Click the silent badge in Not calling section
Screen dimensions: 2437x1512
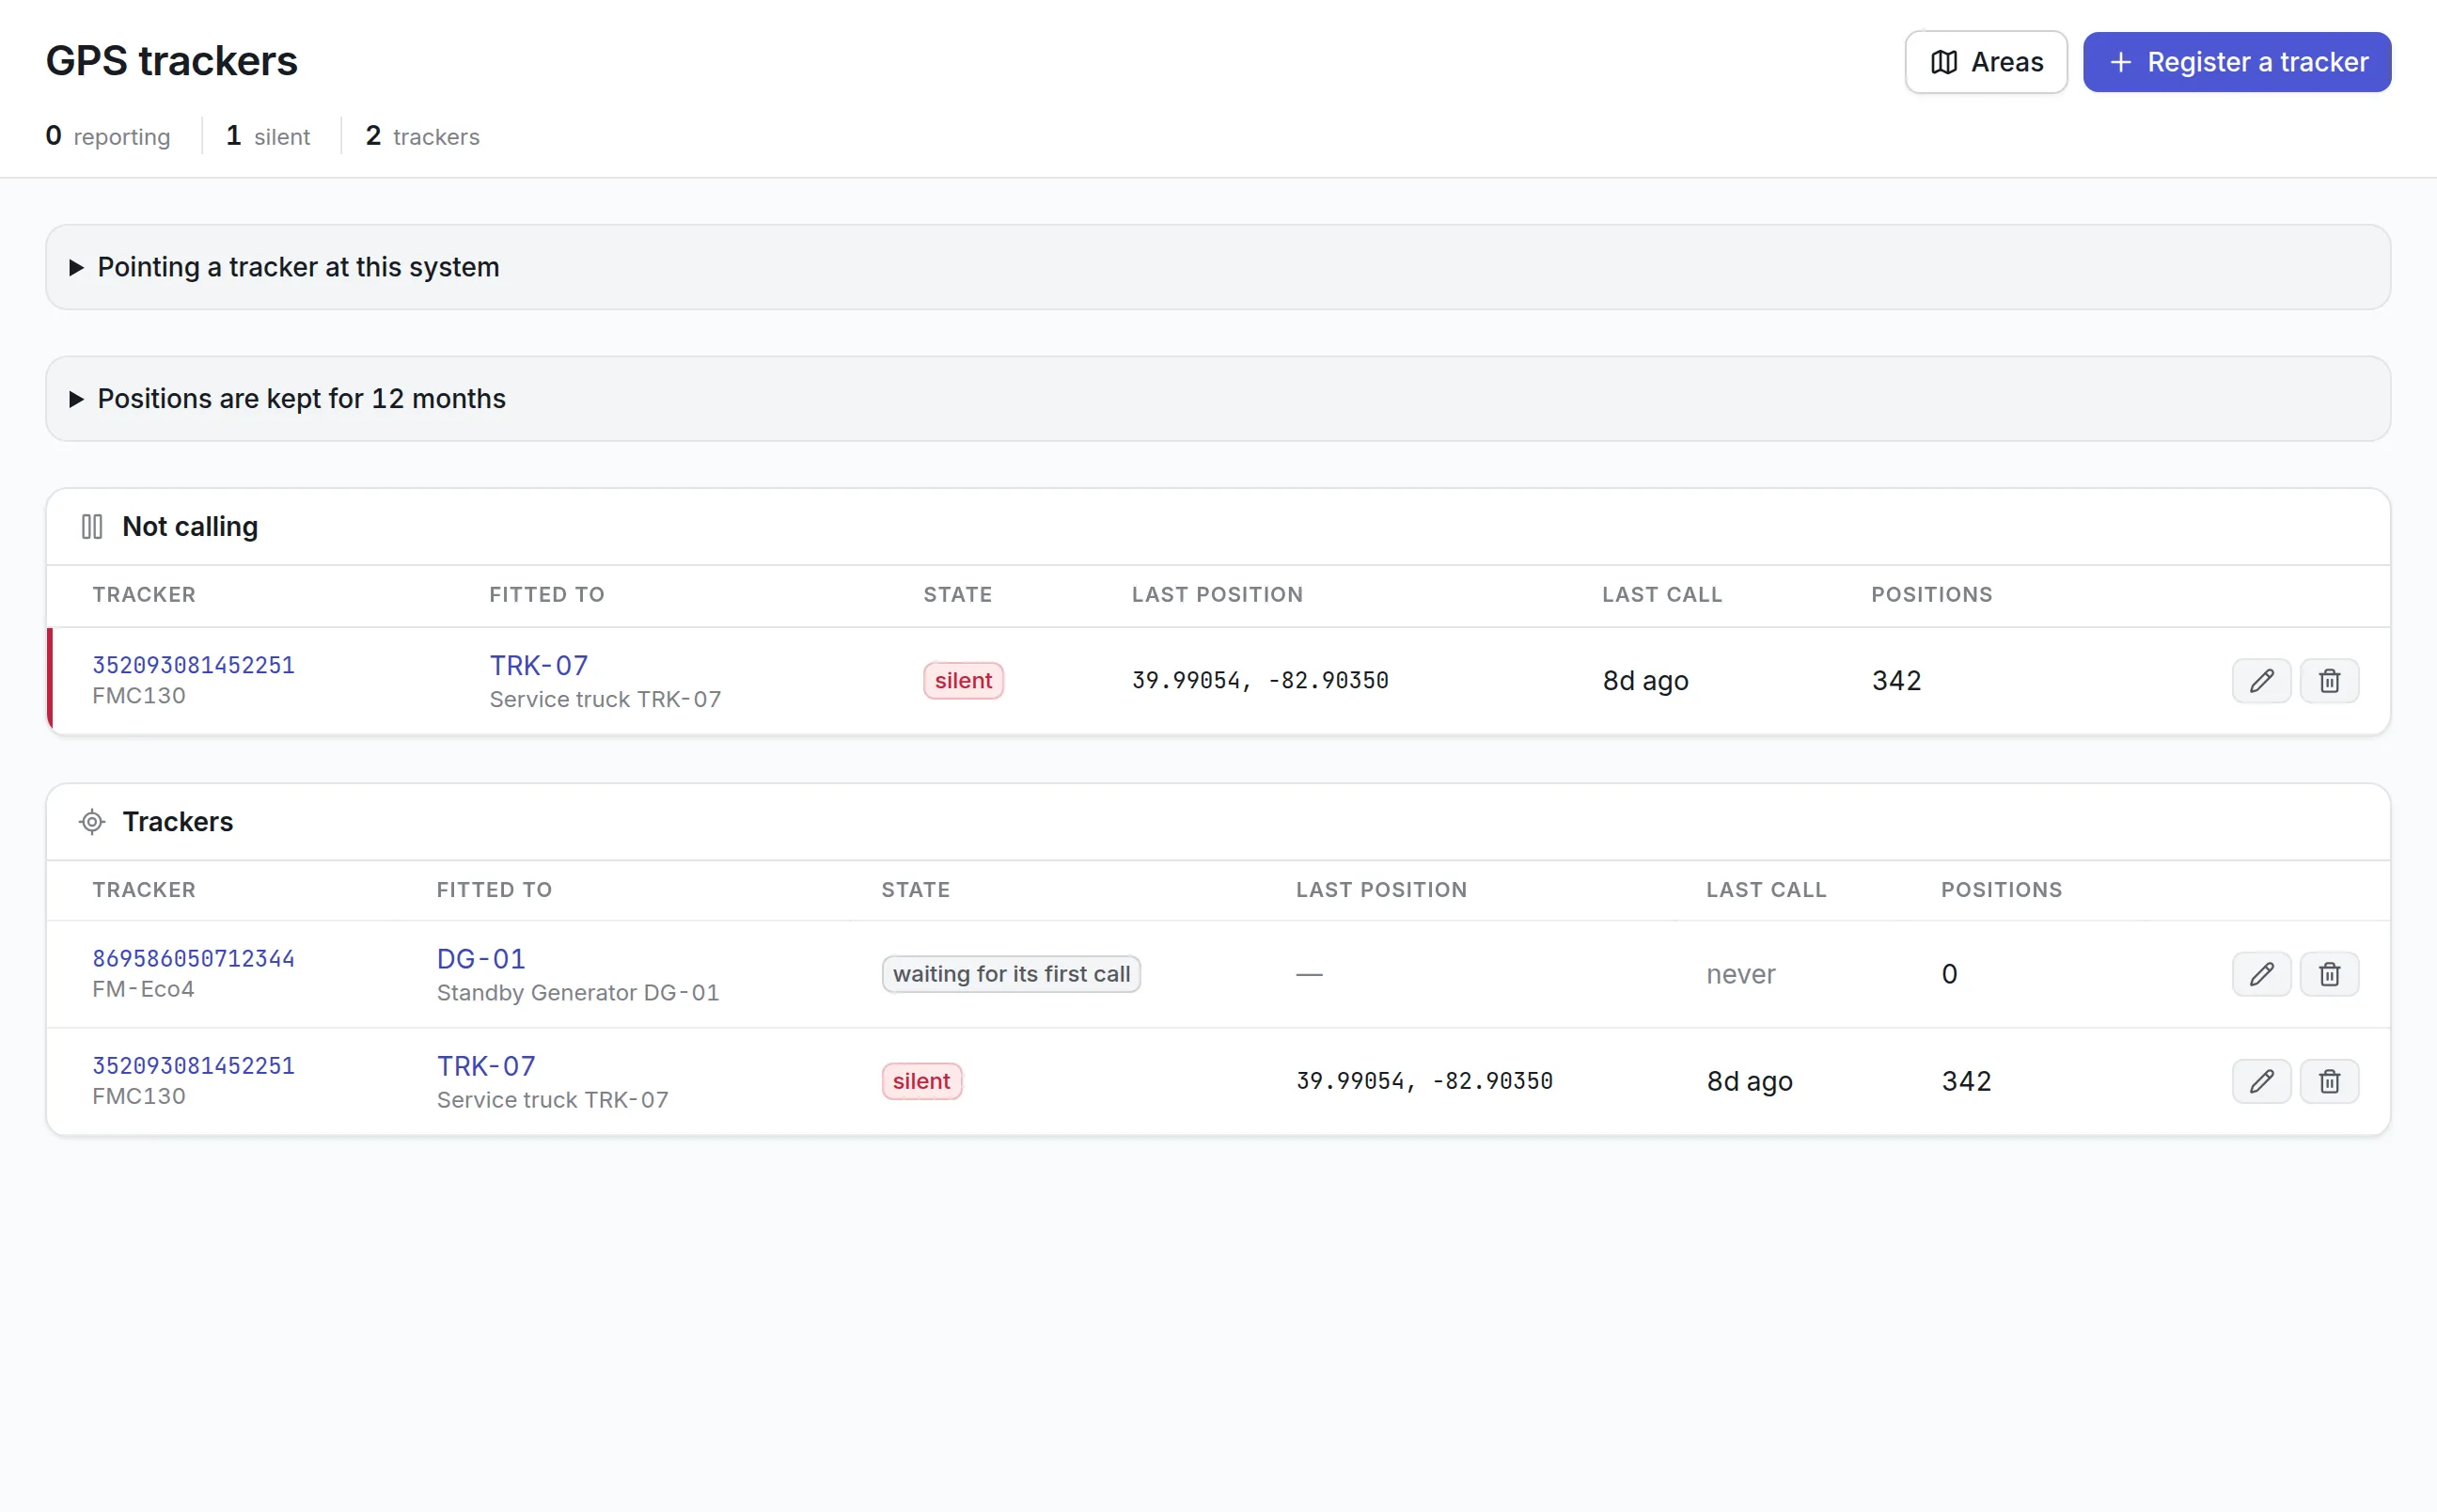(963, 681)
